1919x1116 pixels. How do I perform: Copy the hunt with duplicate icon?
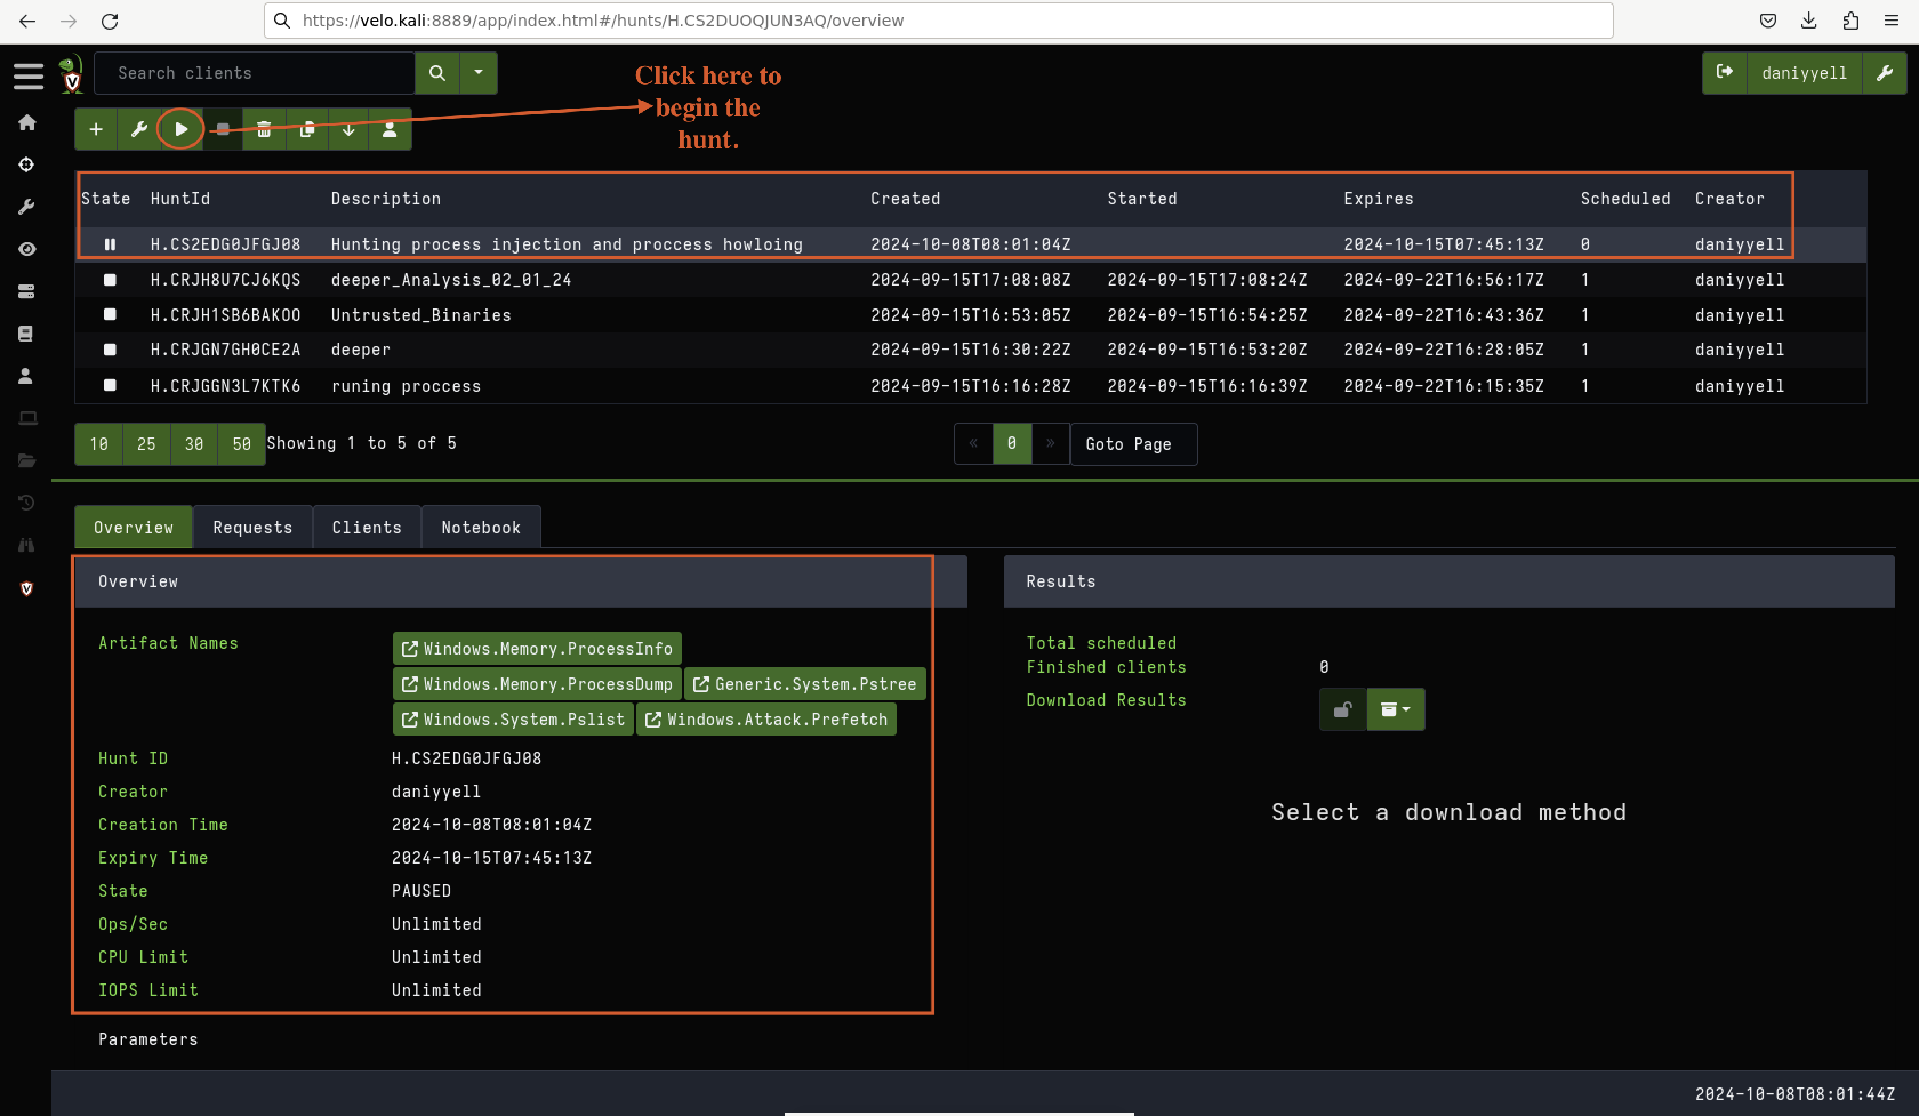pyautogui.click(x=307, y=130)
